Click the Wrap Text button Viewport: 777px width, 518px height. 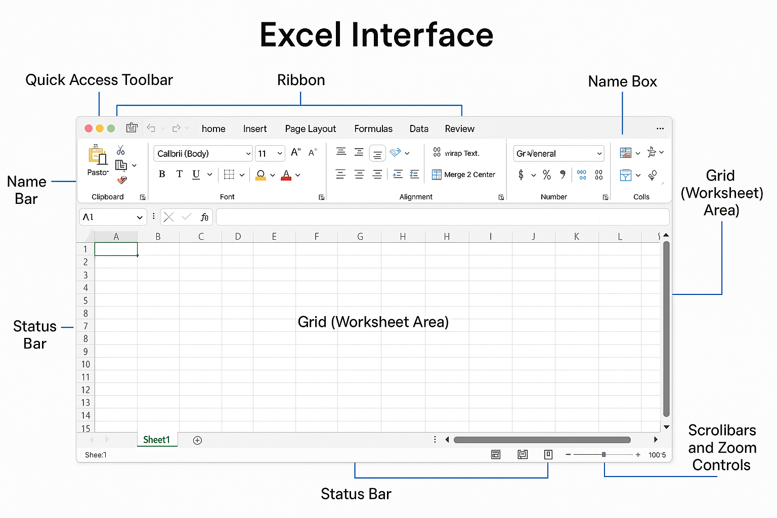[x=456, y=153]
